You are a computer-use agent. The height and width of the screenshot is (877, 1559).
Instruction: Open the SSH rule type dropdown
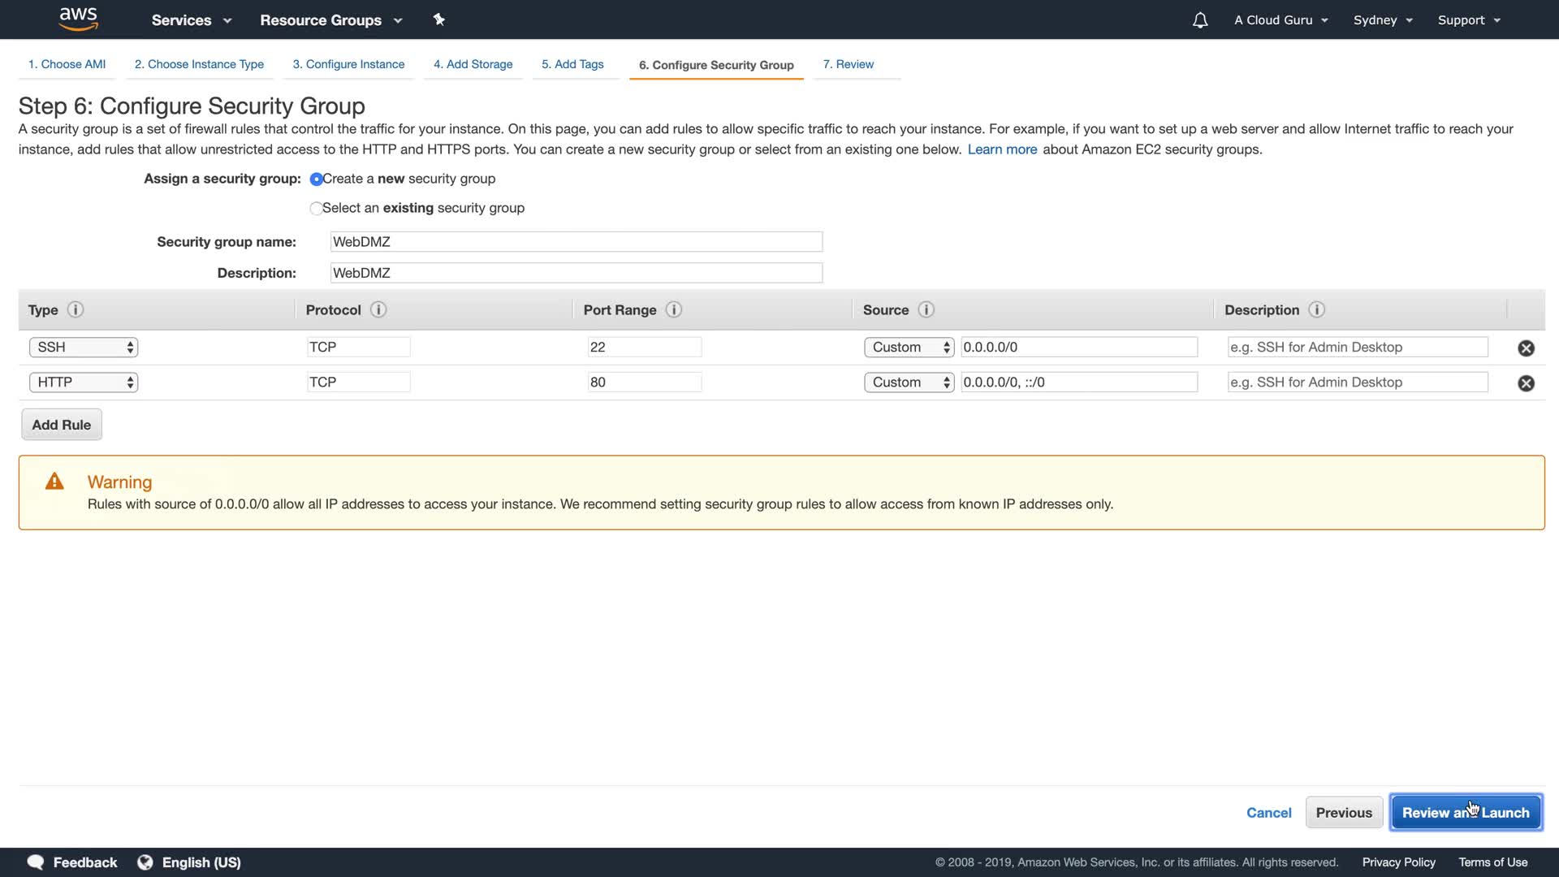(x=84, y=348)
